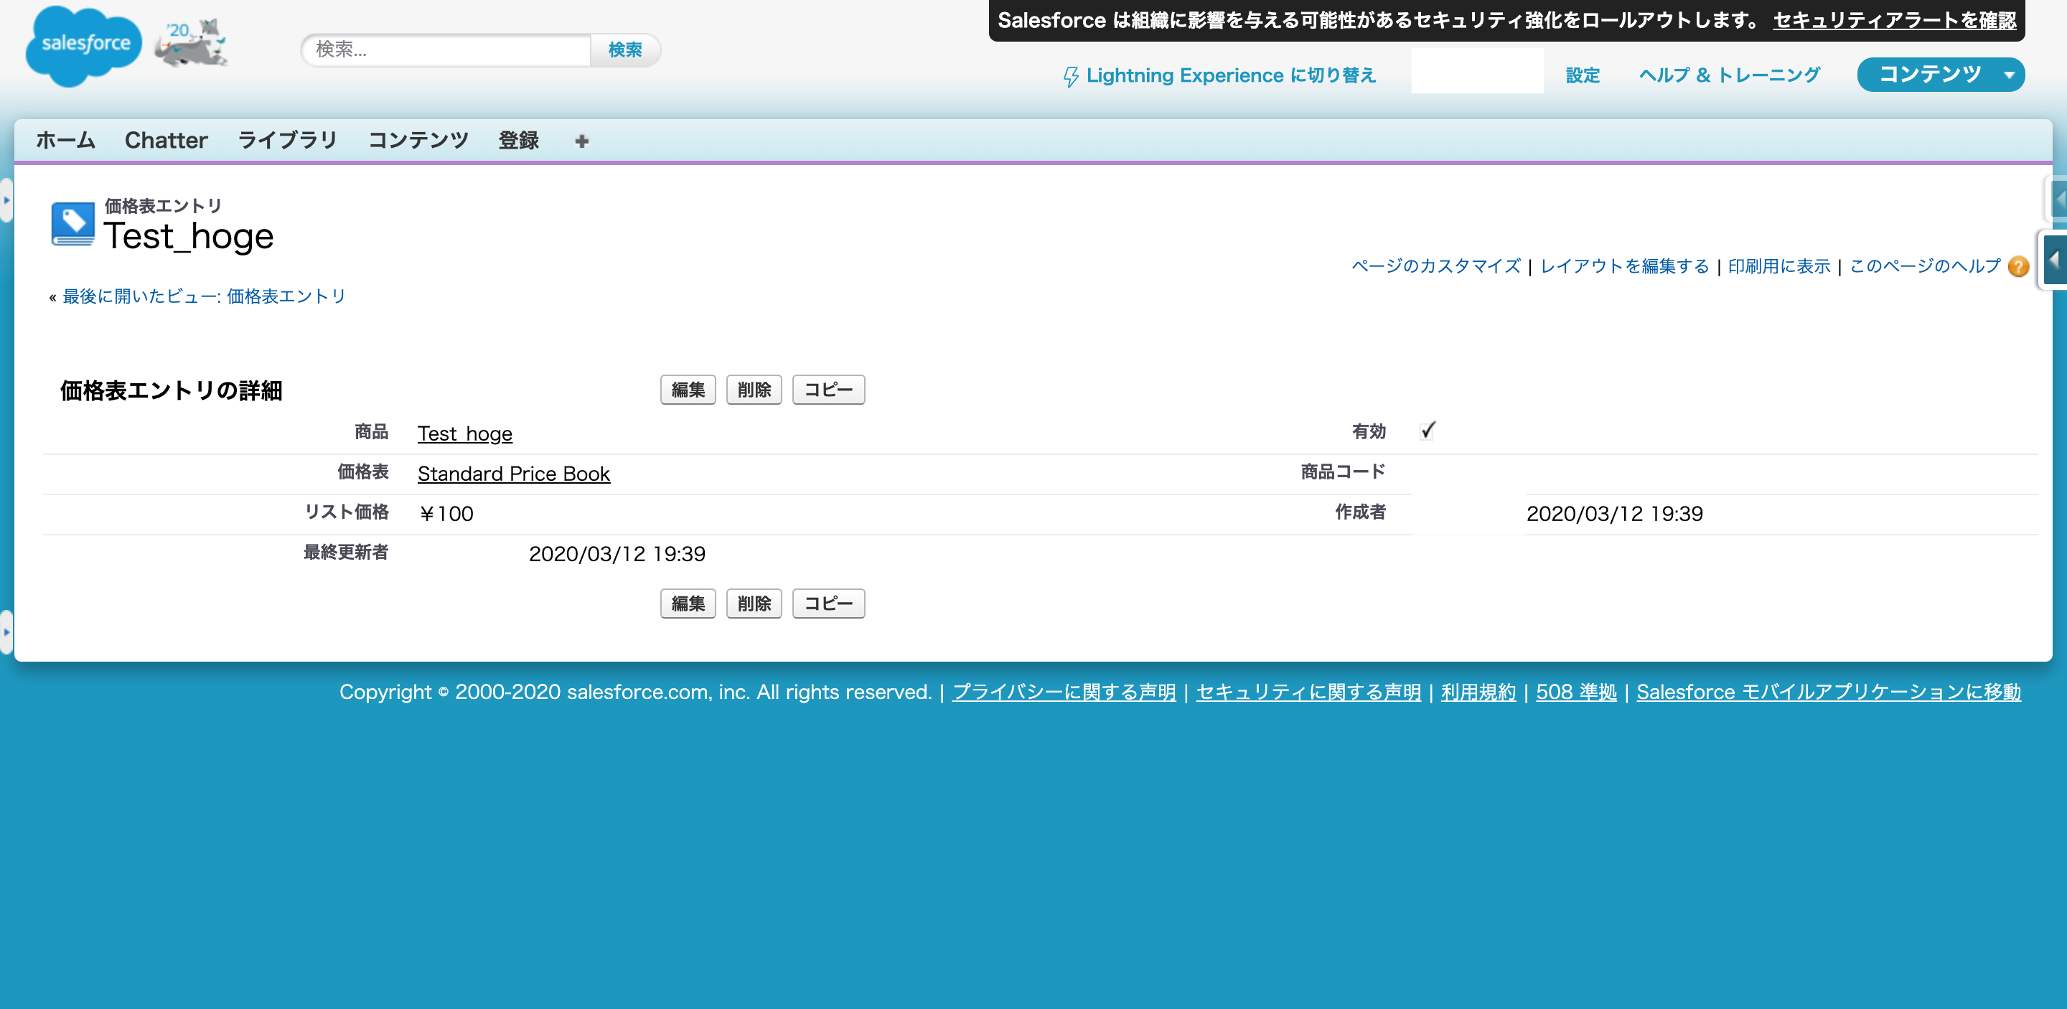This screenshot has width=2067, height=1009.
Task: Click the price book entry tag icon
Action: tap(72, 223)
